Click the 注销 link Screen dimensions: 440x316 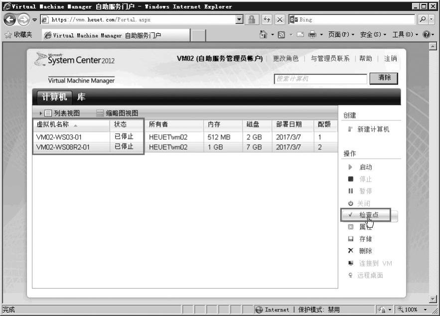coord(390,58)
